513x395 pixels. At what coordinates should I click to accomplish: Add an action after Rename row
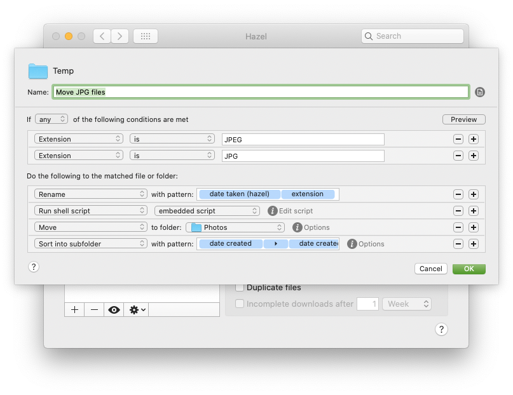(474, 194)
